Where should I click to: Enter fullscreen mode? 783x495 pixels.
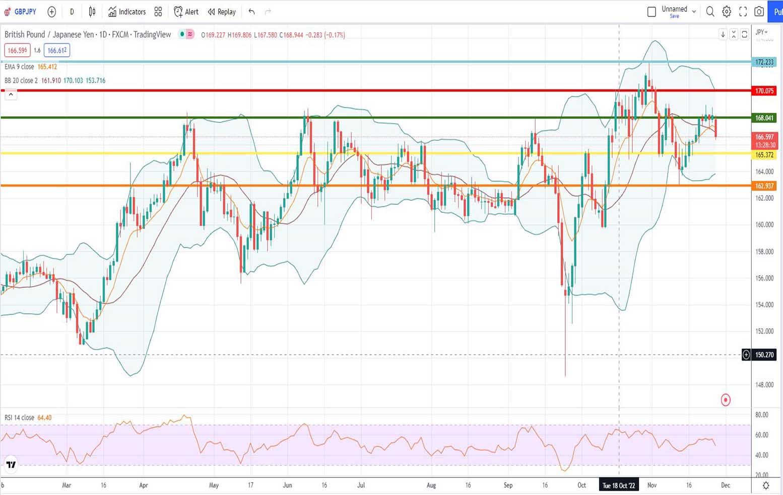click(743, 12)
